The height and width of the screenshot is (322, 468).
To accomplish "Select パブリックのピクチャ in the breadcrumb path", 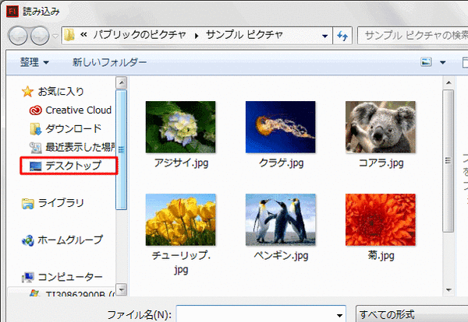I will click(x=140, y=35).
